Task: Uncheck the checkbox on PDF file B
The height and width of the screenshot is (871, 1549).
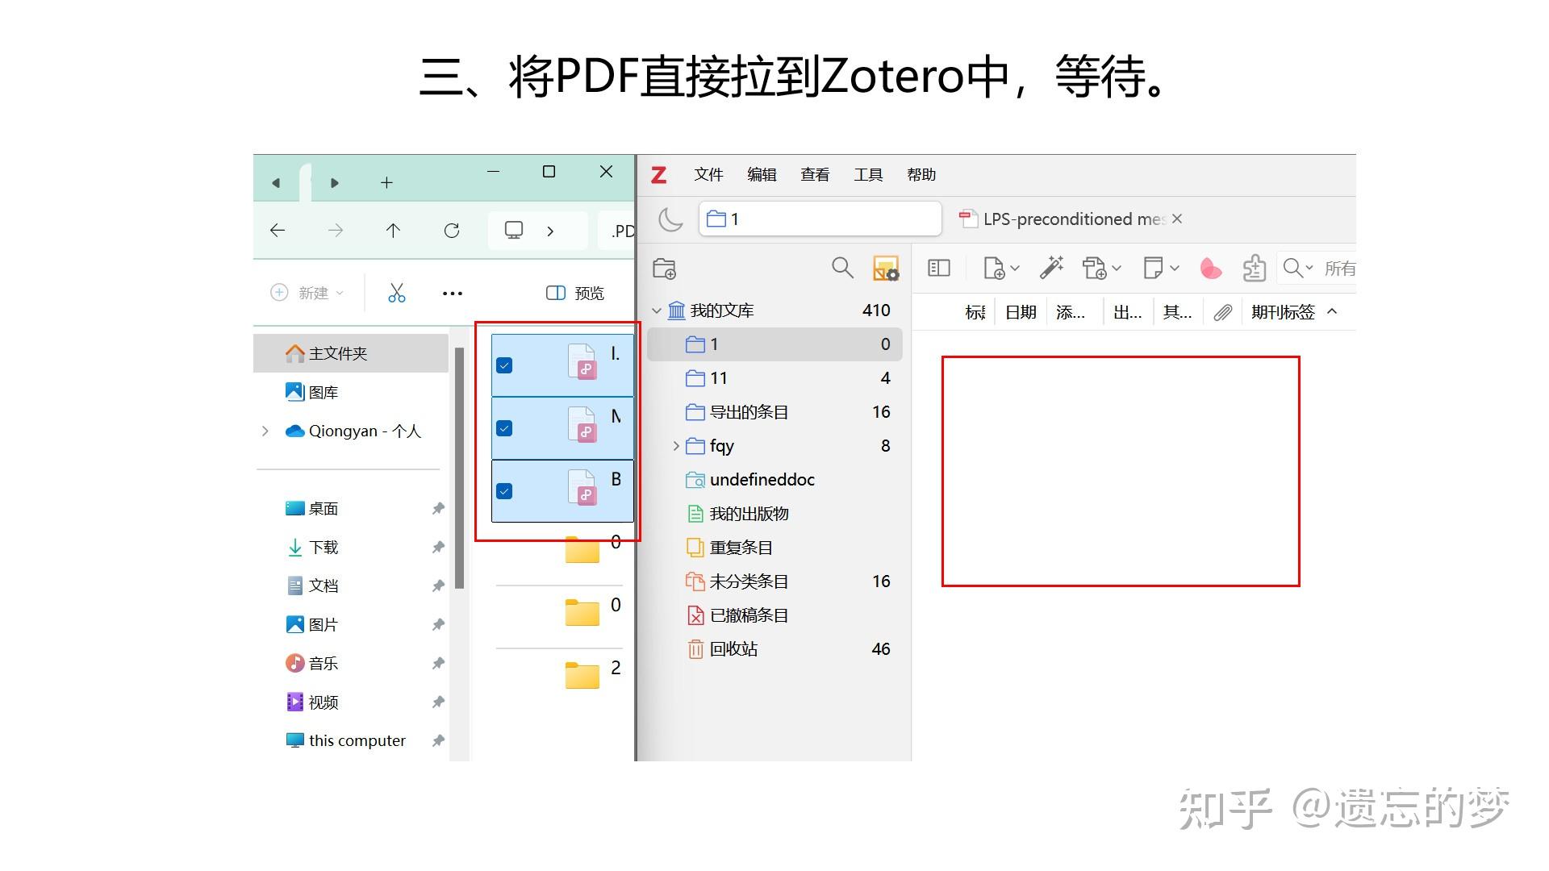Action: [x=505, y=490]
